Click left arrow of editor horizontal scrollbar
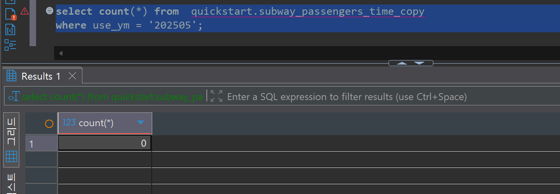 coord(61,54)
